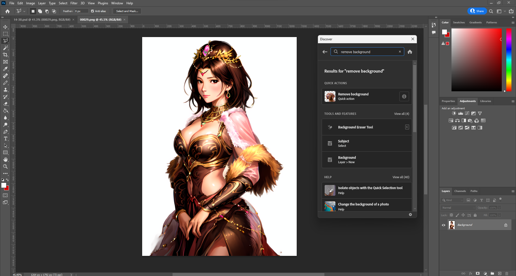Create a new layer from Layers panel
Screen dimensions: 516x276
click(x=500, y=273)
